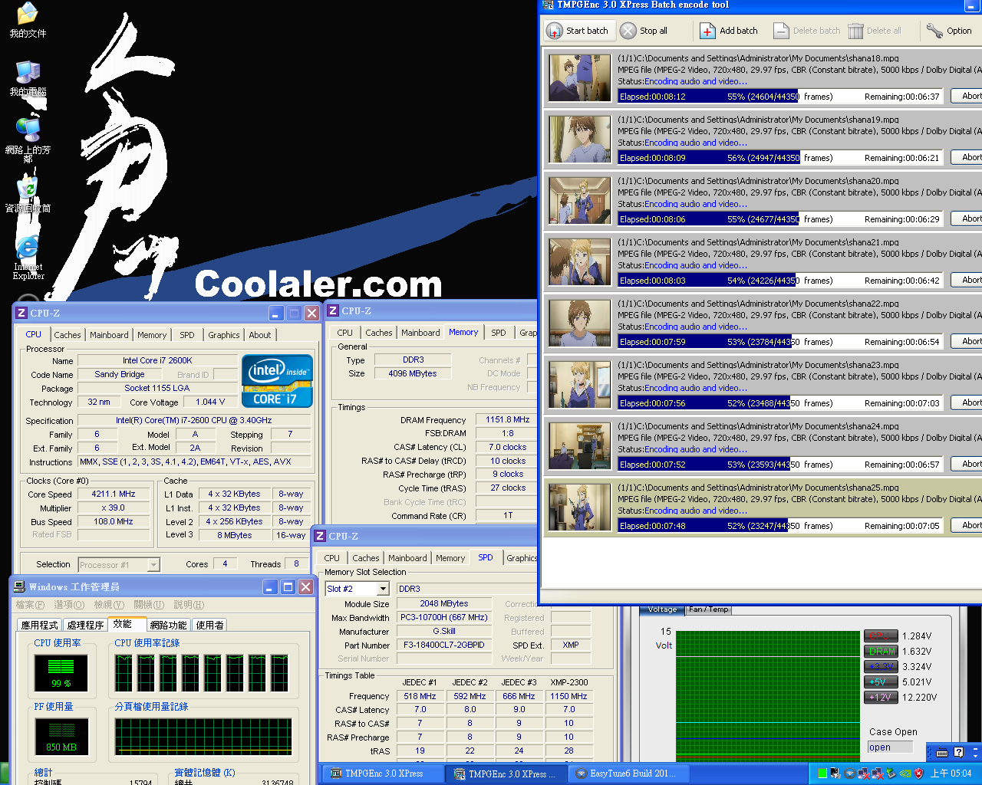Click TMPGEnc 3.0 XPress first taskbar button

click(382, 774)
